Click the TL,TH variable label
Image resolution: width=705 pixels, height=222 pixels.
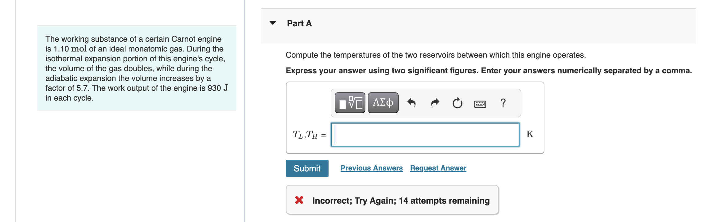tap(305, 135)
